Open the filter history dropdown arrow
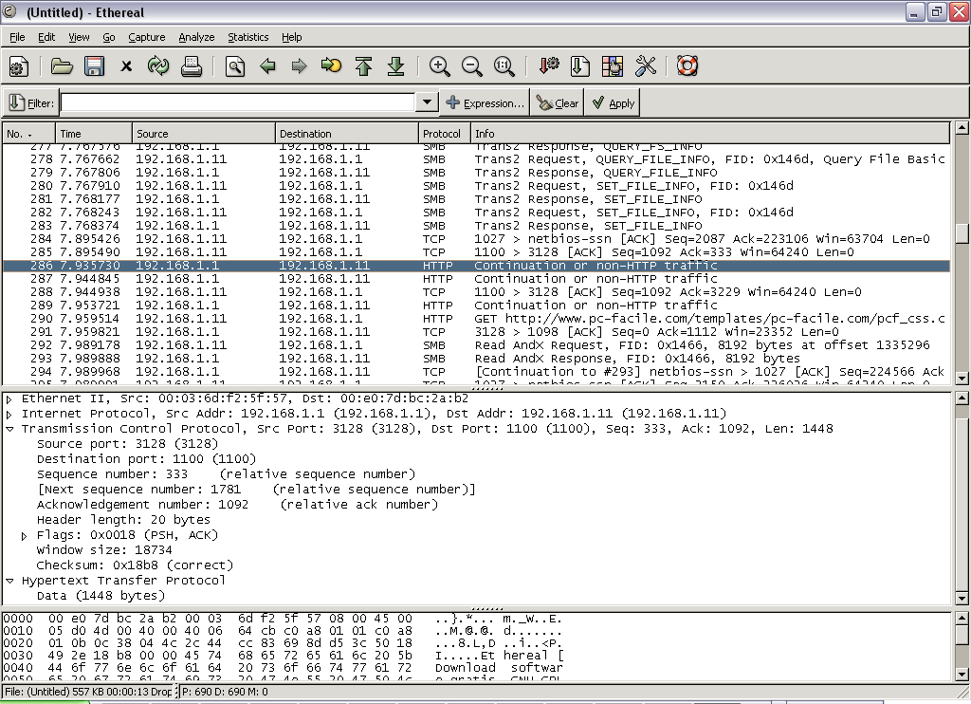The width and height of the screenshot is (971, 704). (427, 102)
